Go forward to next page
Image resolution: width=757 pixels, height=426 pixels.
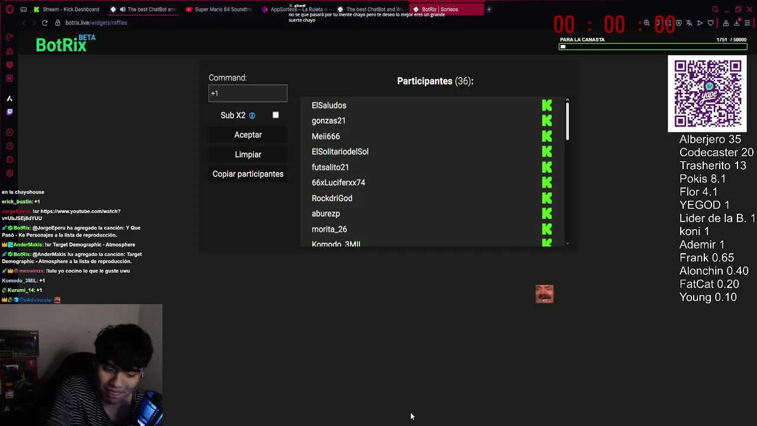[34, 22]
